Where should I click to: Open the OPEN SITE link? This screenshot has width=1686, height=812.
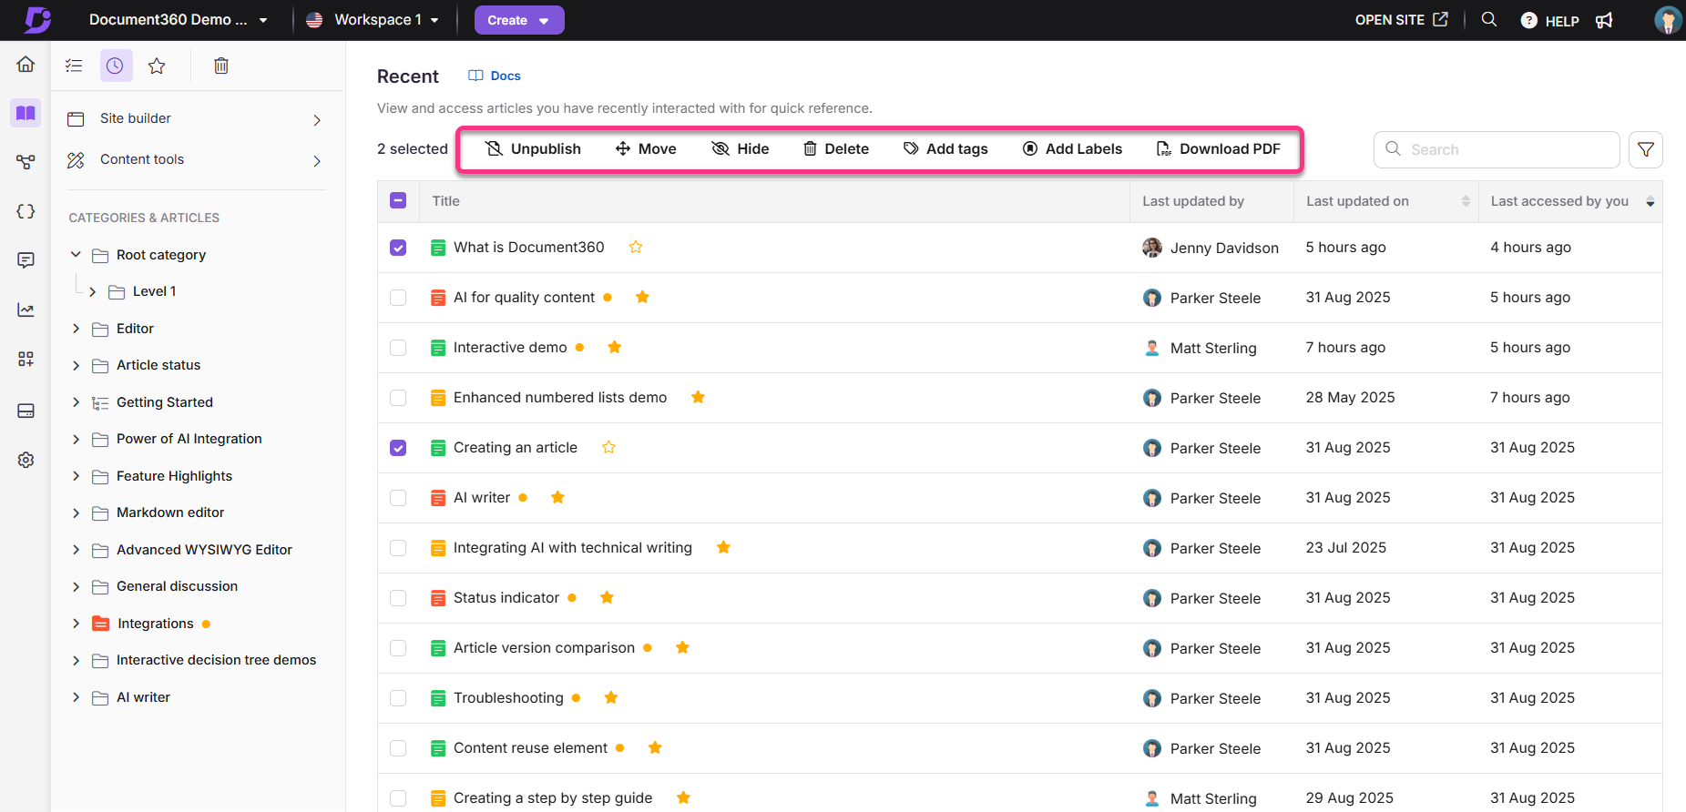1401,19
